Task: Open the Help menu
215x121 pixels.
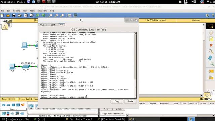Action: [52, 11]
